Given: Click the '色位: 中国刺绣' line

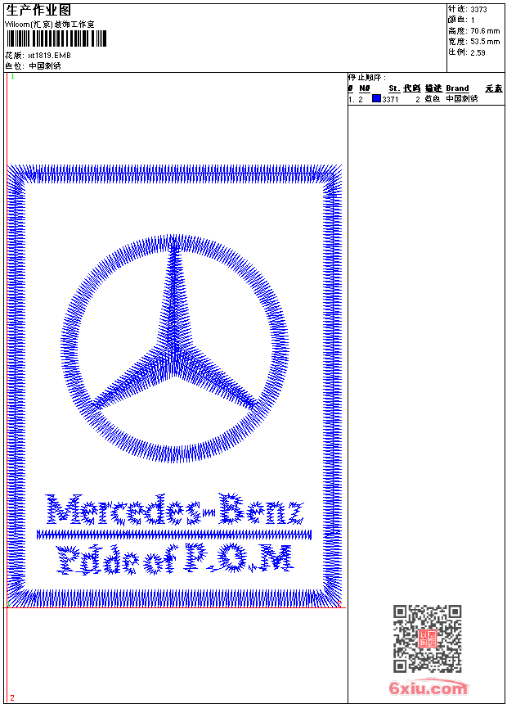Looking at the screenshot, I should point(33,66).
